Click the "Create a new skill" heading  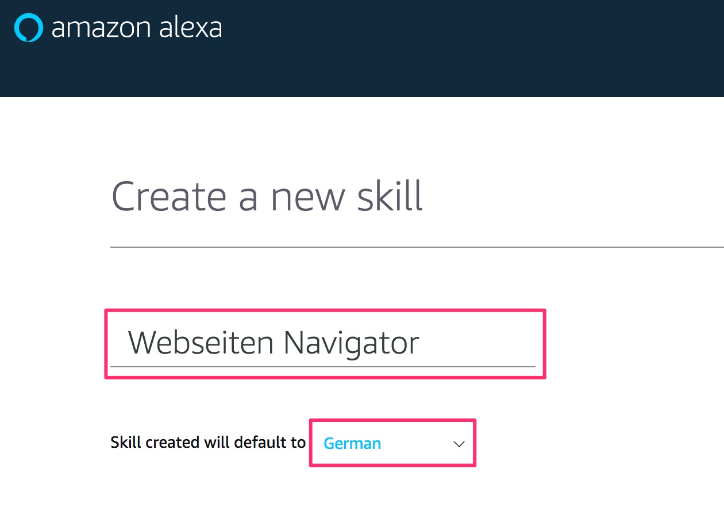click(x=267, y=197)
